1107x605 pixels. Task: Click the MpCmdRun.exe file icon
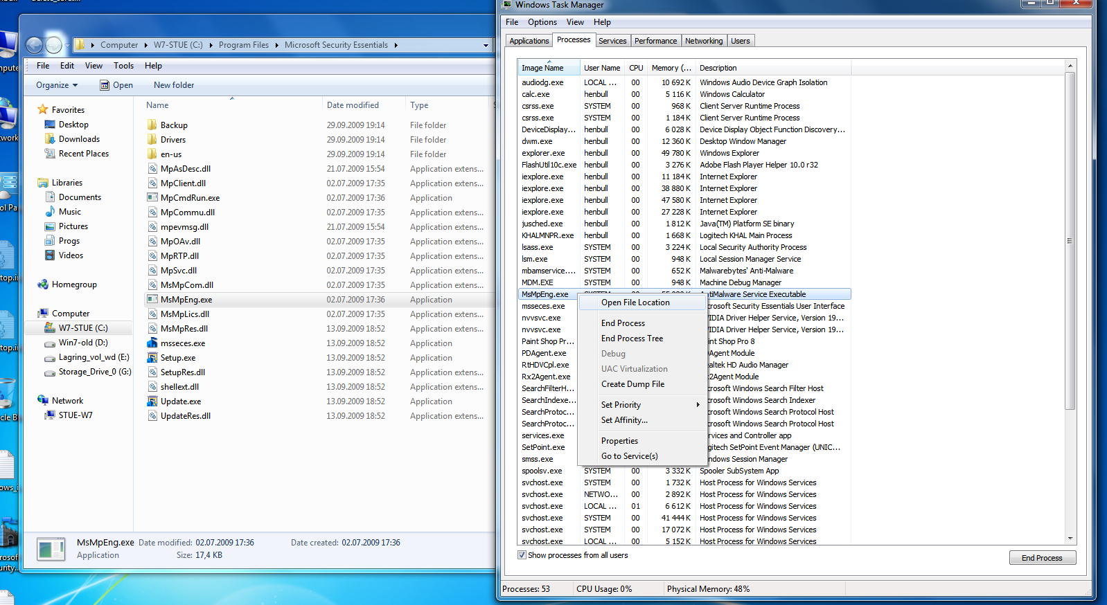pos(152,198)
